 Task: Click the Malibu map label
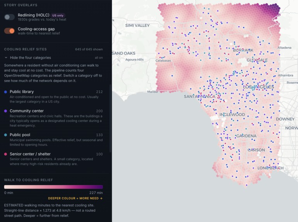tap(152, 92)
